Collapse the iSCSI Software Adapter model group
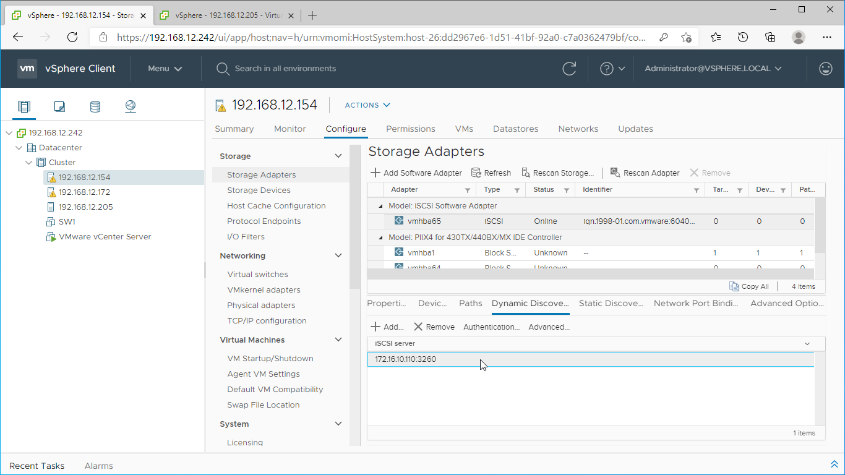The height and width of the screenshot is (475, 845). pyautogui.click(x=380, y=206)
